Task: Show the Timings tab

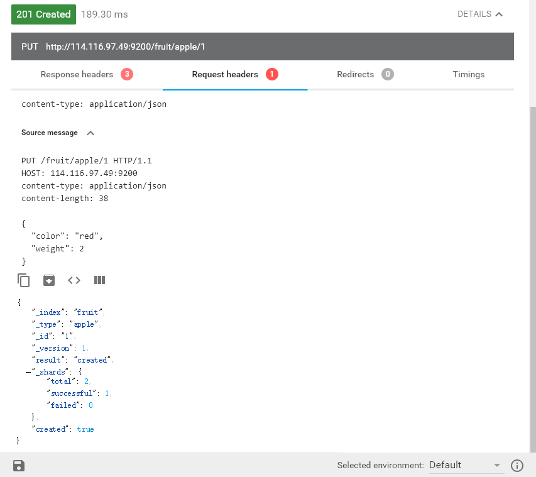Action: point(469,74)
